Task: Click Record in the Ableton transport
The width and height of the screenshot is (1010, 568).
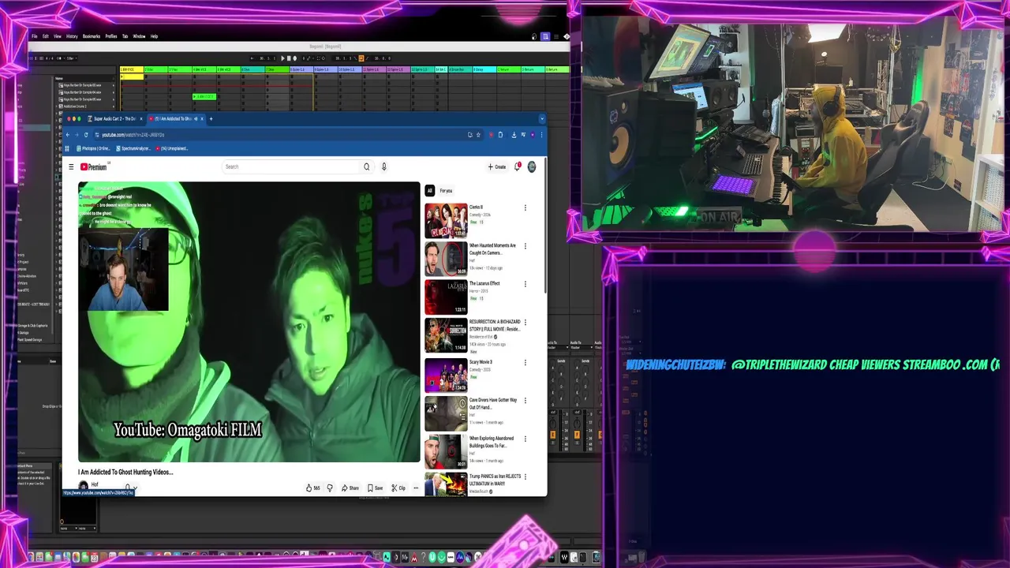Action: (x=295, y=58)
